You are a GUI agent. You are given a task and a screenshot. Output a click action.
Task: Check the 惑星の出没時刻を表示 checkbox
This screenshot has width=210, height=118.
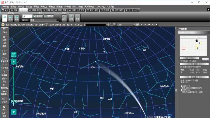pos(181,67)
